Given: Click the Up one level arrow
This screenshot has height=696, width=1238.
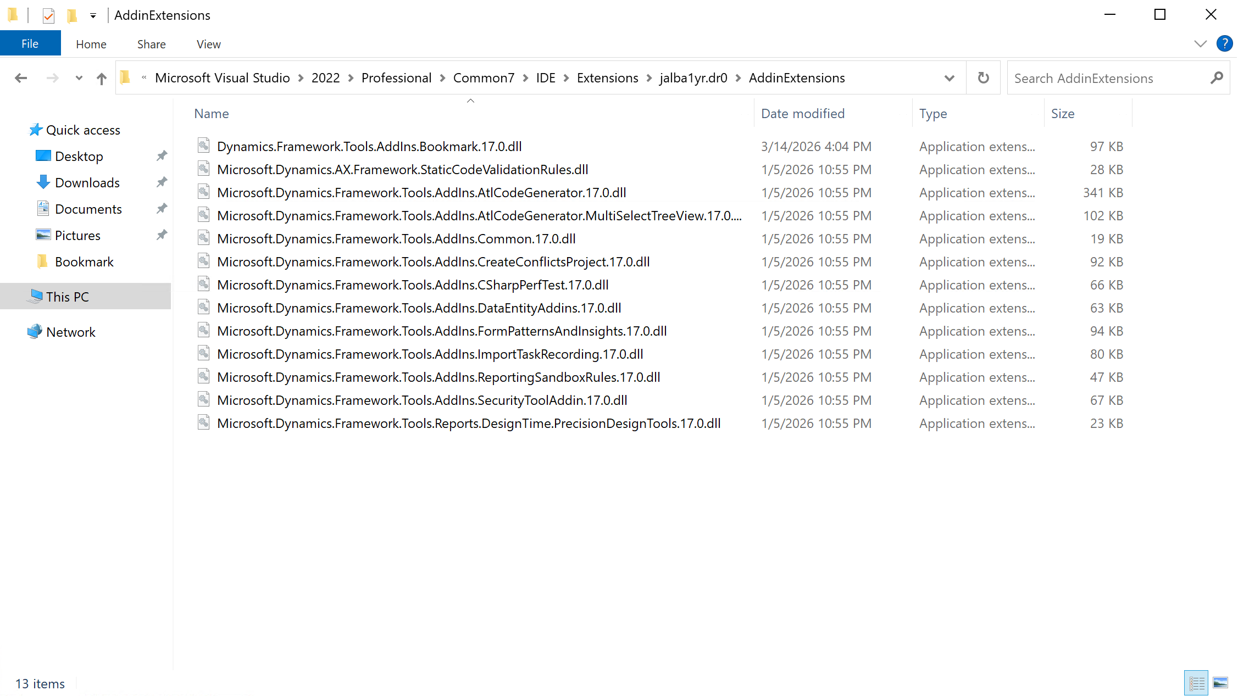Looking at the screenshot, I should click(x=101, y=79).
